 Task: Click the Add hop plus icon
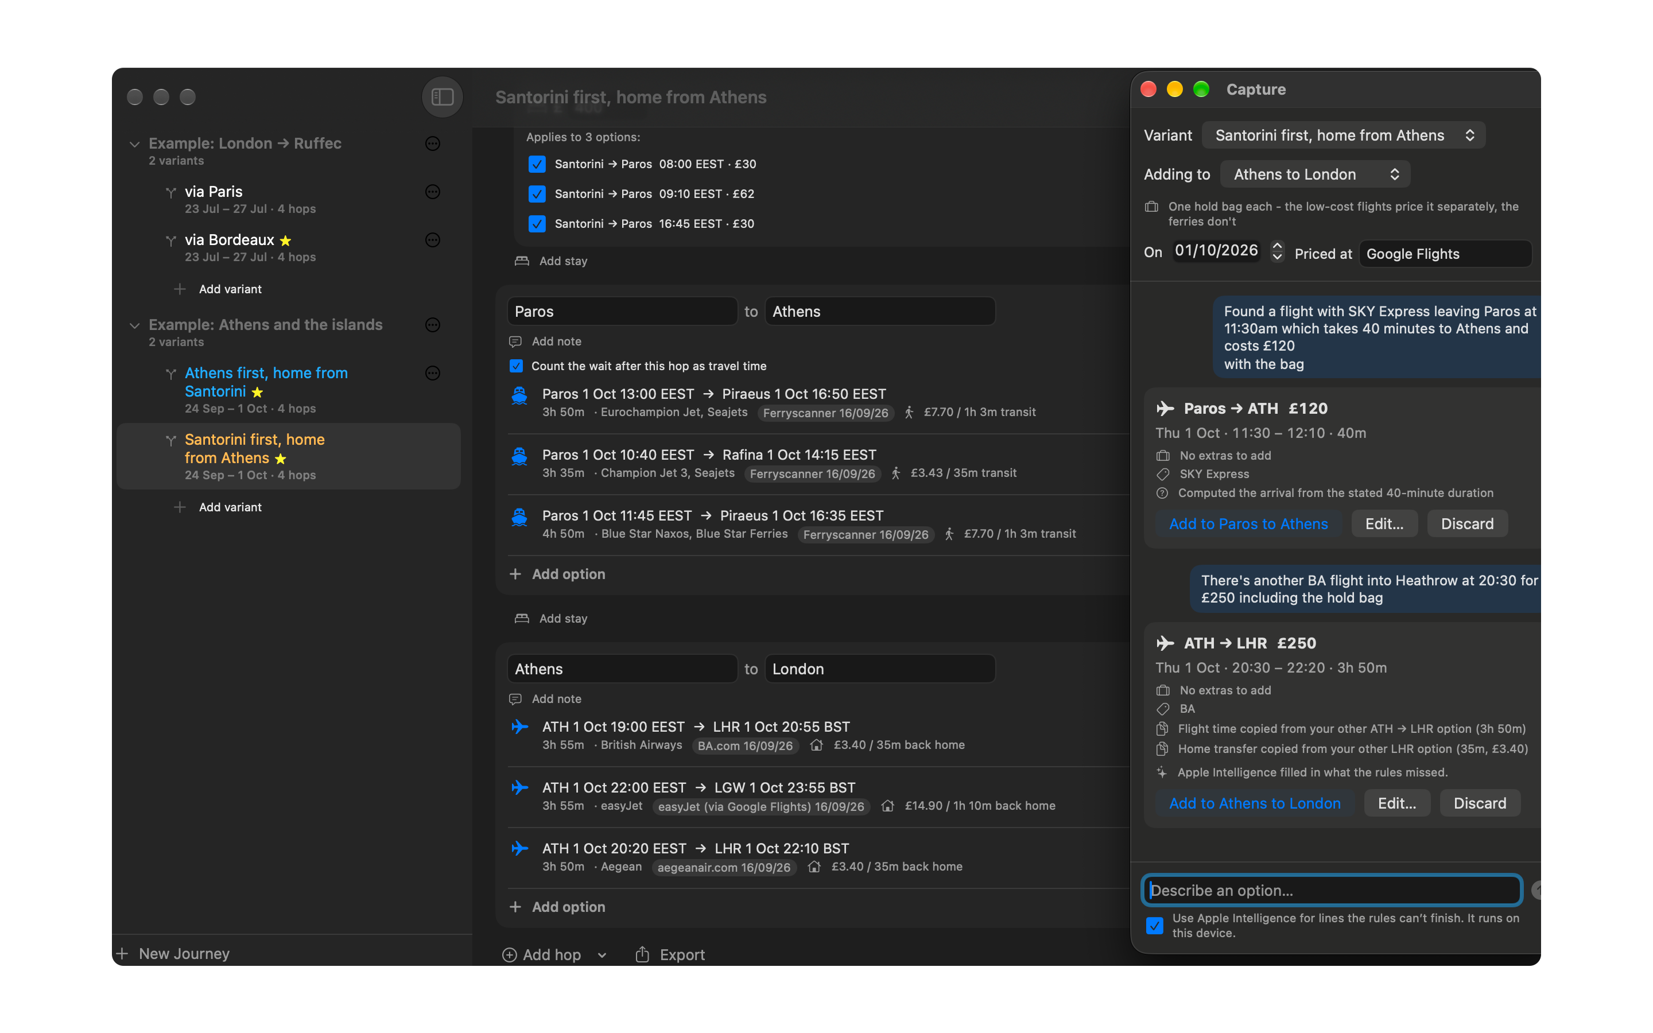tap(509, 955)
